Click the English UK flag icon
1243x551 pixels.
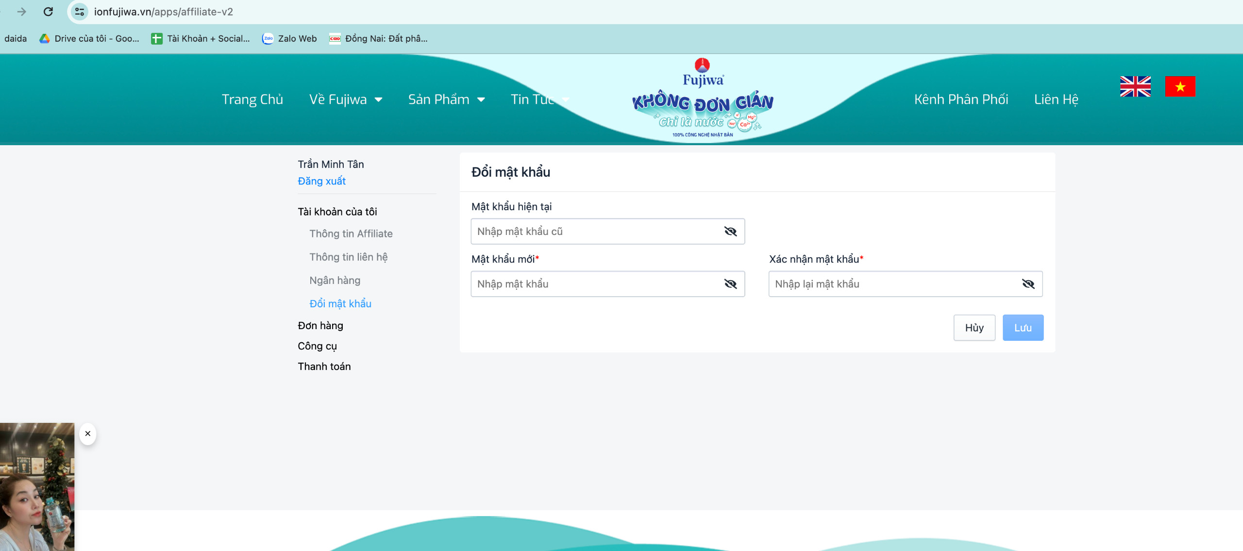click(x=1135, y=86)
